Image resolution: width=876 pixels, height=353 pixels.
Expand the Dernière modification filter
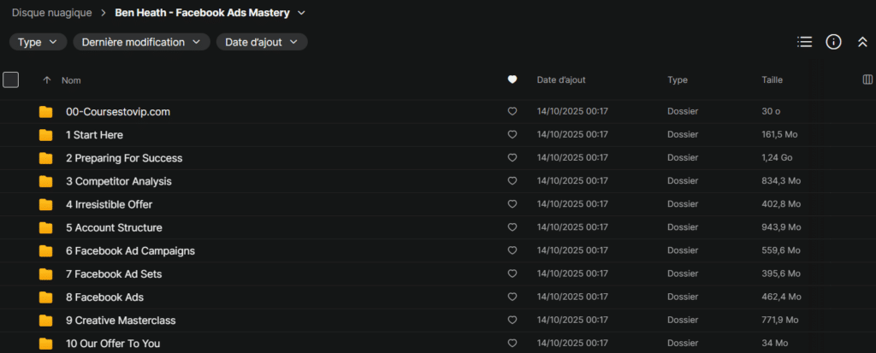(141, 42)
